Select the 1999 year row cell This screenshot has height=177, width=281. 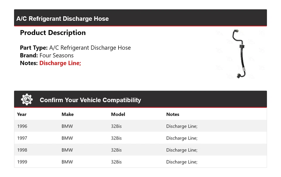point(22,162)
